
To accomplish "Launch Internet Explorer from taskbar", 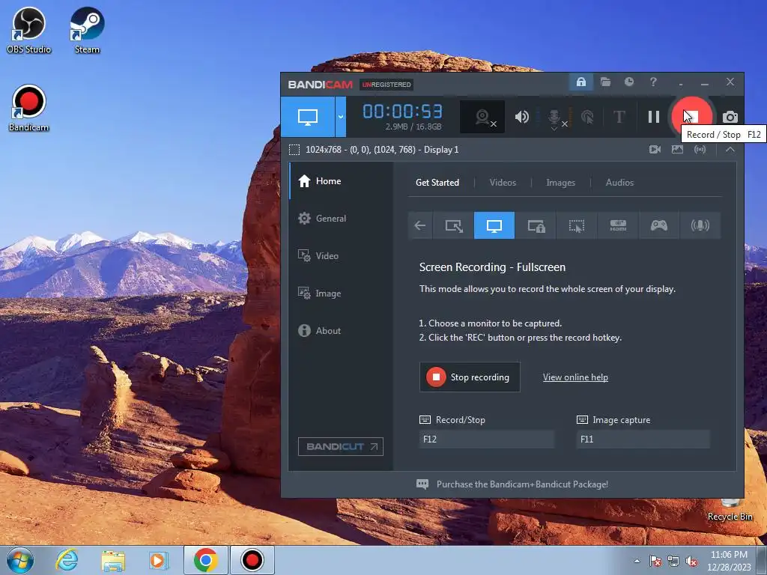I will [x=67, y=560].
